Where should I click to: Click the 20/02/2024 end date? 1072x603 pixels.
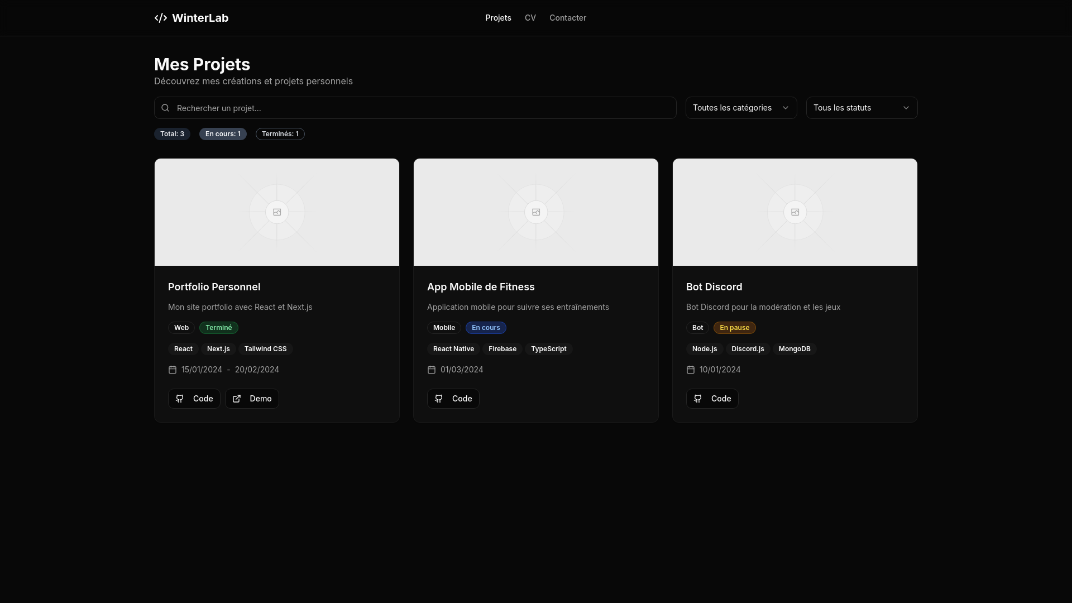point(257,370)
